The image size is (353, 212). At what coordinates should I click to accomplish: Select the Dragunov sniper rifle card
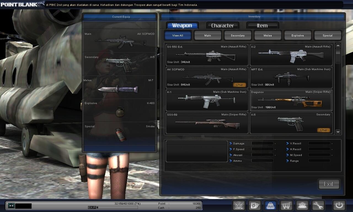(x=291, y=100)
